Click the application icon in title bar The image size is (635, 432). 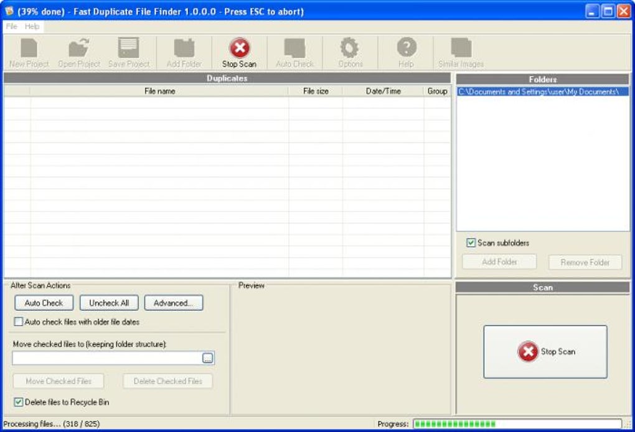tap(9, 11)
